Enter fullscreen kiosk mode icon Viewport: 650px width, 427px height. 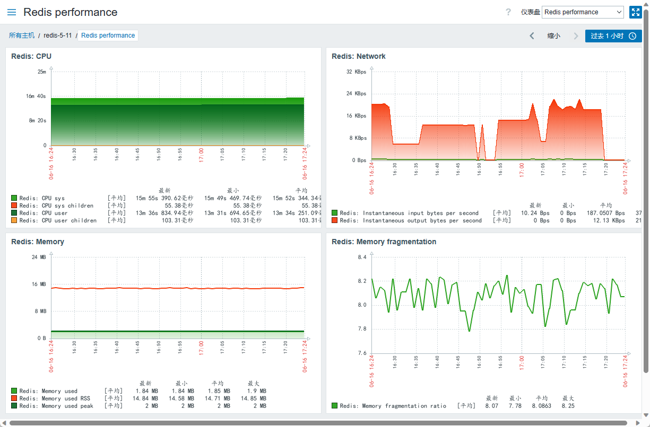[635, 12]
